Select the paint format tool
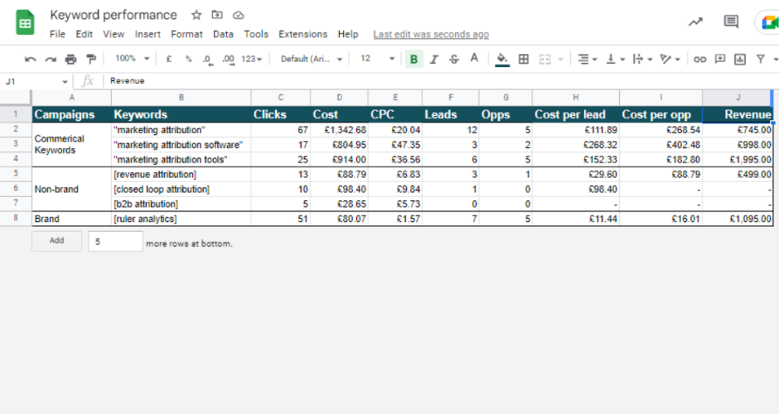This screenshot has width=779, height=414. (x=90, y=59)
